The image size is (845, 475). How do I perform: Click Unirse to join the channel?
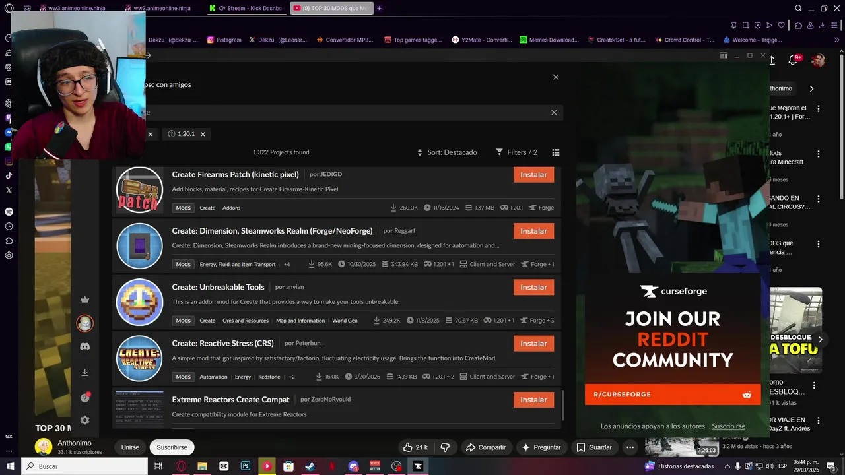click(130, 447)
